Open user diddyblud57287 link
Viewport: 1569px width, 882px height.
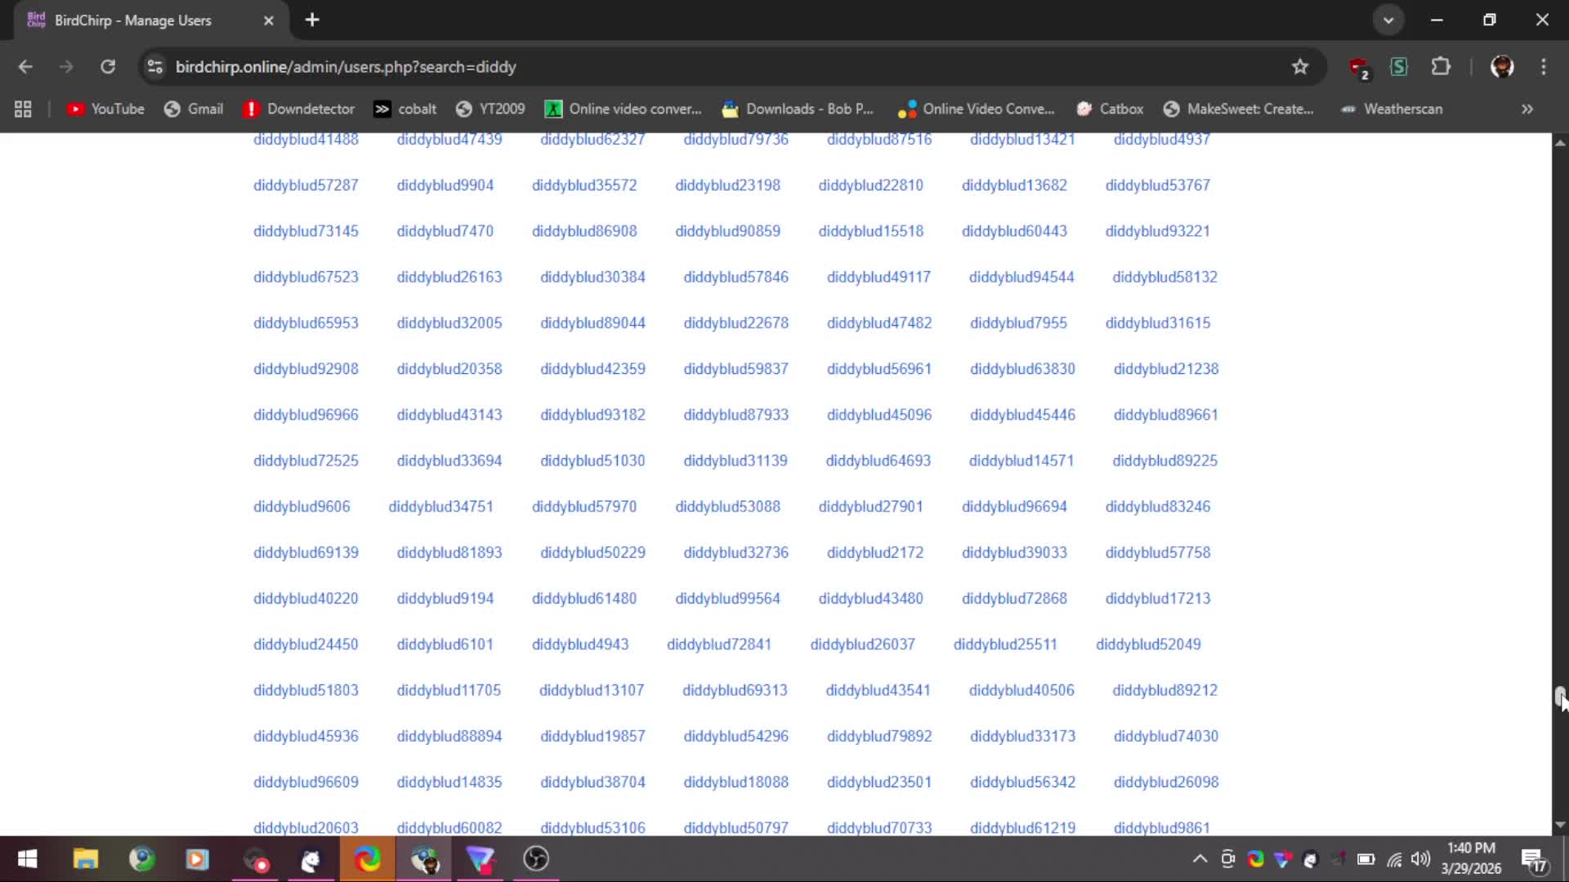click(x=306, y=185)
